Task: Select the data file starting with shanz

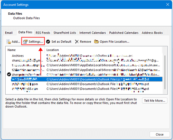Action: point(84,60)
